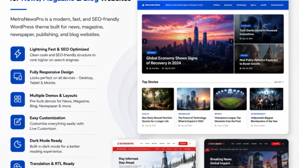Image resolution: width=299 pixels, height=168 pixels.
Task: Click the Business tag on hero slide
Action: (152, 53)
